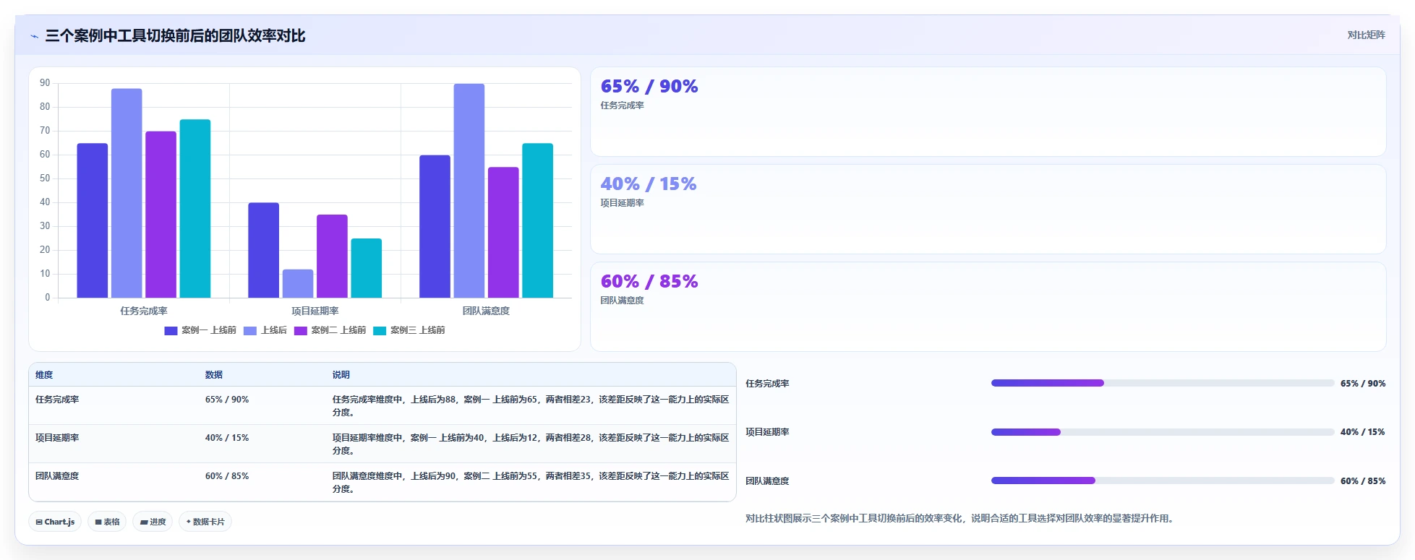The image size is (1415, 560).
Task: Open the 65% / 90% data card
Action: coord(988,112)
